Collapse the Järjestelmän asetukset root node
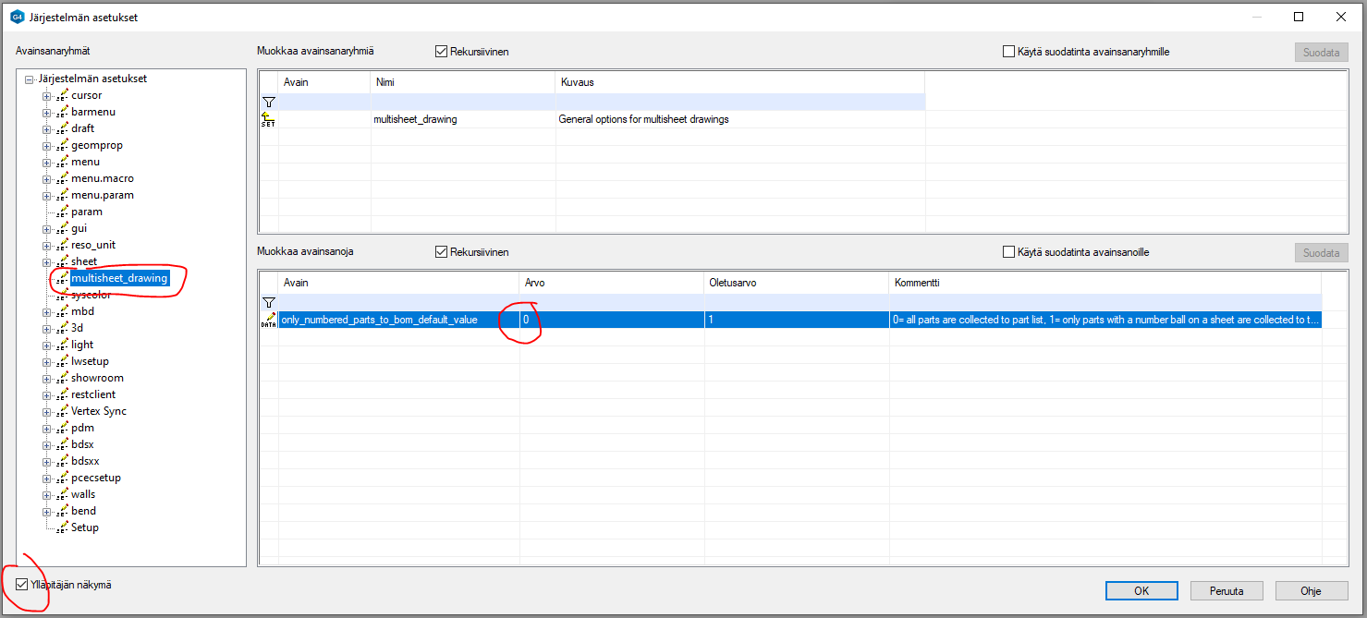The height and width of the screenshot is (618, 1367). tap(30, 79)
